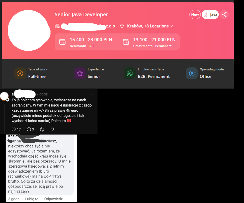This screenshot has width=244, height=203.
Task: Click wallet icon beside B2B salary
Action: coord(62,42)
